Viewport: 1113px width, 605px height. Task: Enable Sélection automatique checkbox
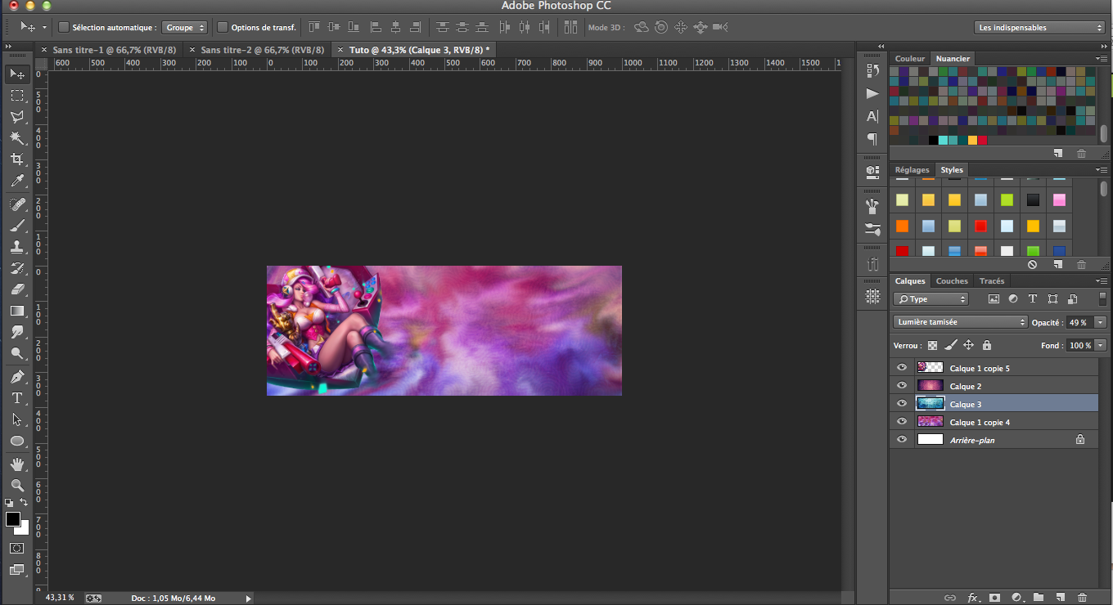click(64, 27)
